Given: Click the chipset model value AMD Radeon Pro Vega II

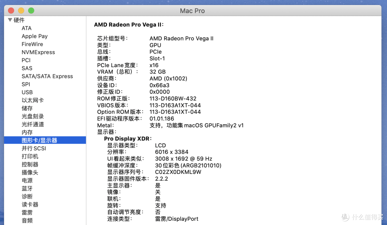Looking at the screenshot, I should coord(181,38).
